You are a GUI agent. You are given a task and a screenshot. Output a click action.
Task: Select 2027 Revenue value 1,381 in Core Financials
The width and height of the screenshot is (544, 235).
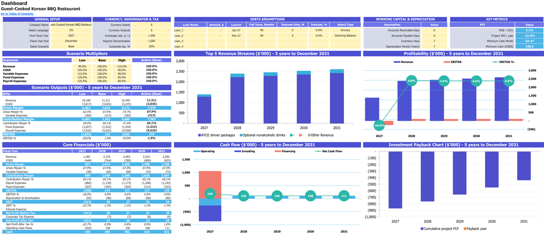(x=82, y=157)
